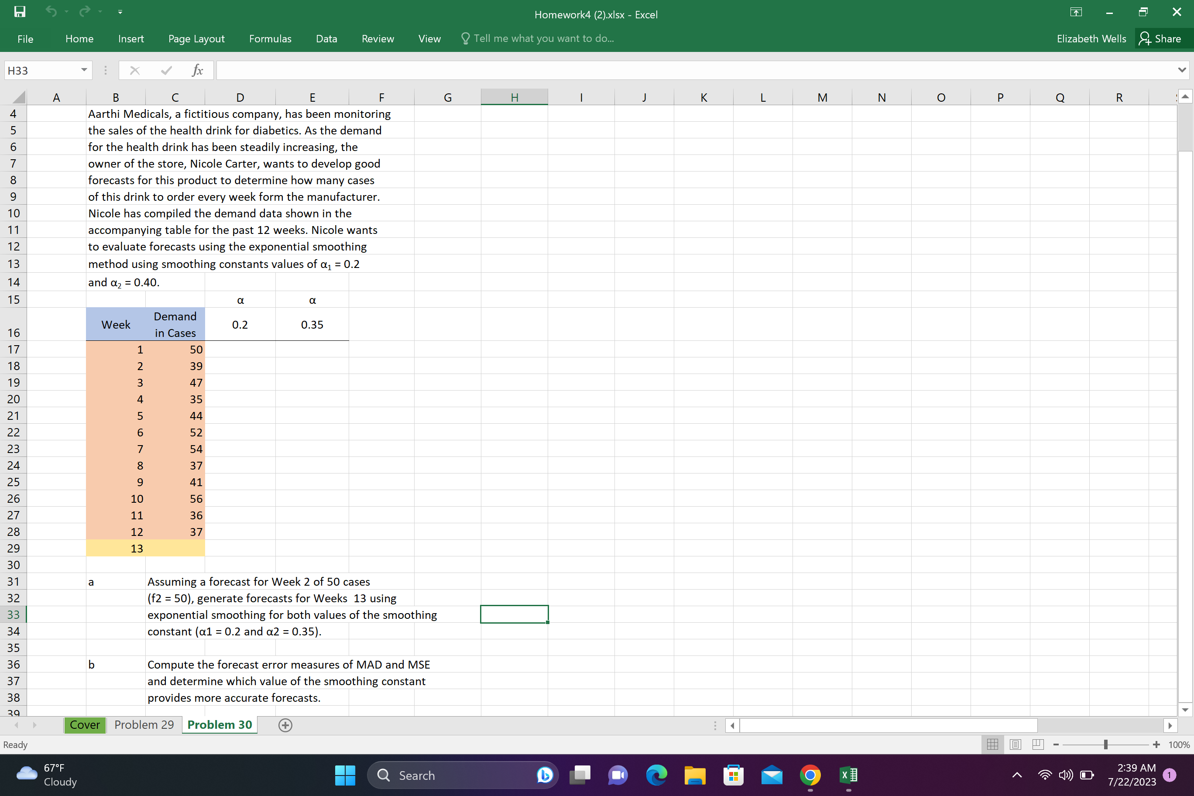
Task: Click the Save icon on Quick Access Toolbar
Action: point(19,12)
